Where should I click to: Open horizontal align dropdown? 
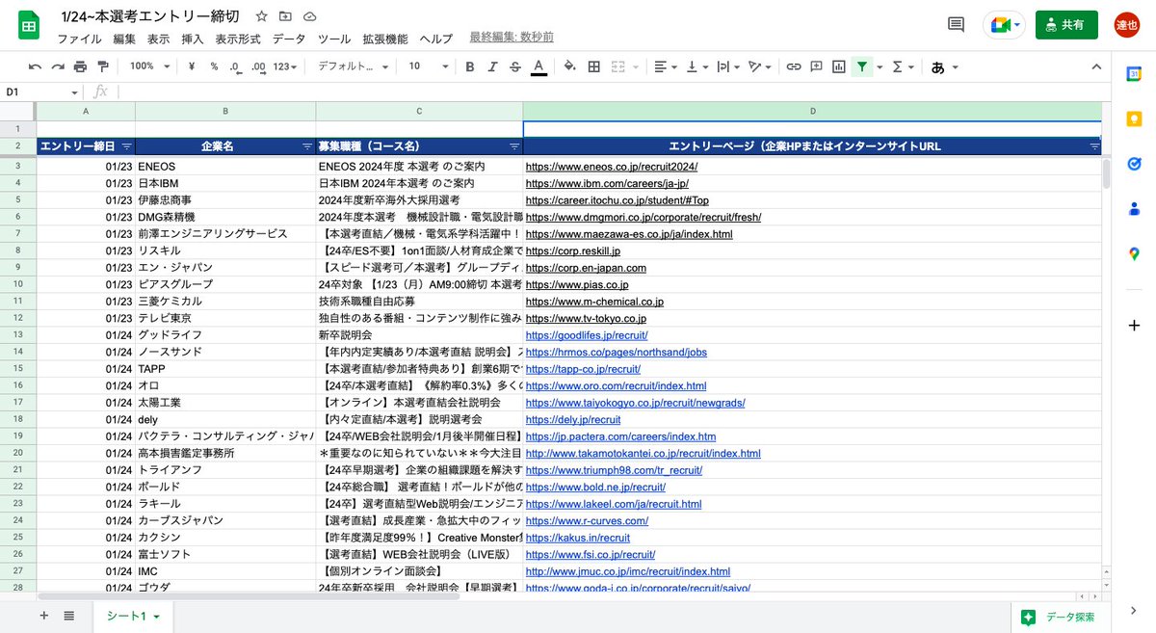(x=666, y=66)
